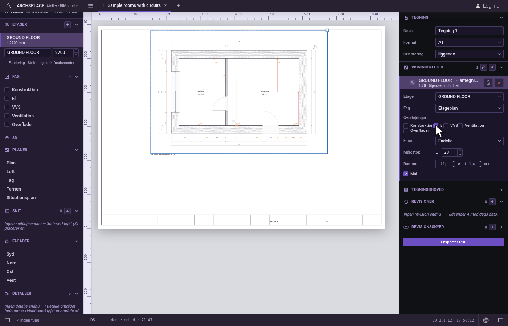The width and height of the screenshot is (508, 326).
Task: Toggle Overflader overlay checkbox in Overlejringer
Action: point(406,131)
